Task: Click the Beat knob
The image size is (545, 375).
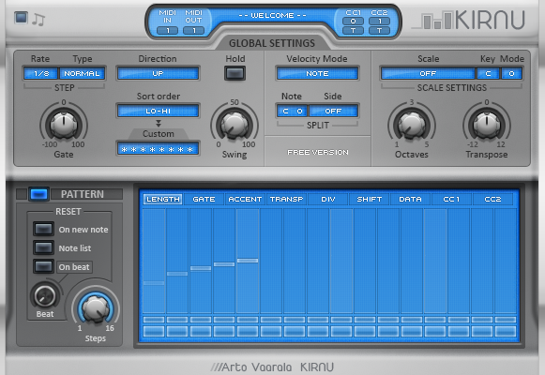Action: (x=45, y=295)
